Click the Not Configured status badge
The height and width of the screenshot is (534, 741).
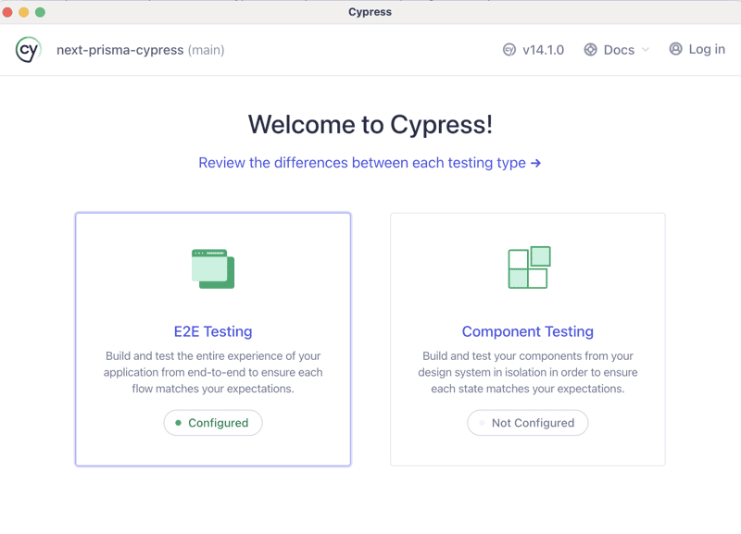click(528, 423)
